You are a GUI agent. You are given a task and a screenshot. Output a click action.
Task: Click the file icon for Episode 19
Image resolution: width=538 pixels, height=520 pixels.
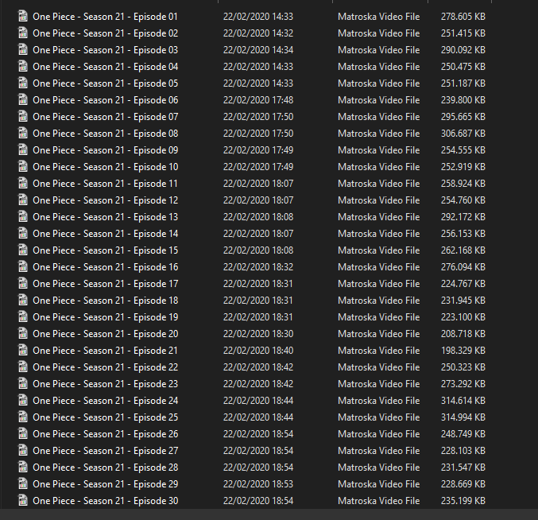pos(23,316)
